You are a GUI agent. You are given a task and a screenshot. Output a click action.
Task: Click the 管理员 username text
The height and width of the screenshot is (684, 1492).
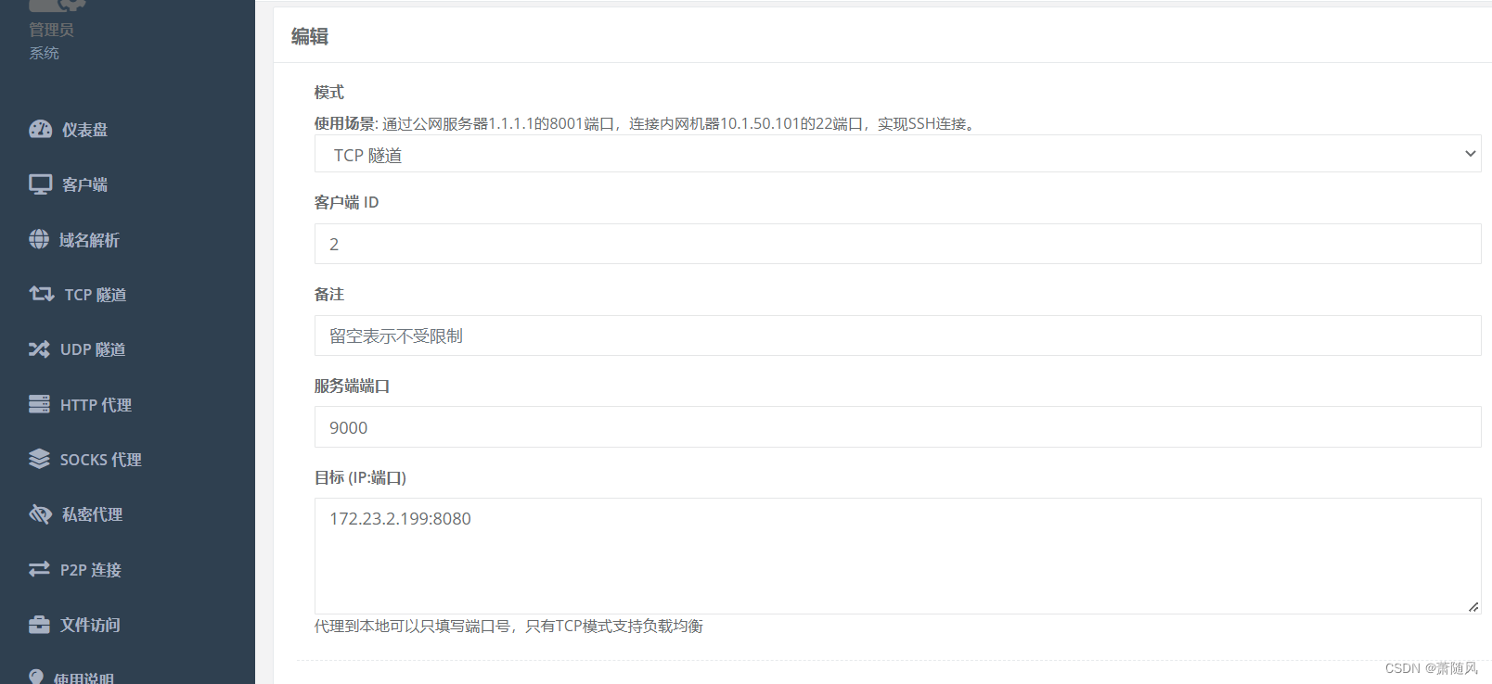pos(51,30)
